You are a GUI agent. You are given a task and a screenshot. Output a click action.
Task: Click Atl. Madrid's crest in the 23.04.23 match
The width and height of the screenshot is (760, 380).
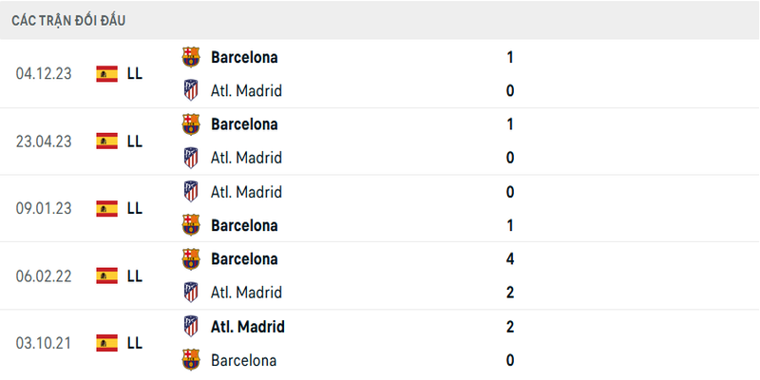pyautogui.click(x=191, y=158)
